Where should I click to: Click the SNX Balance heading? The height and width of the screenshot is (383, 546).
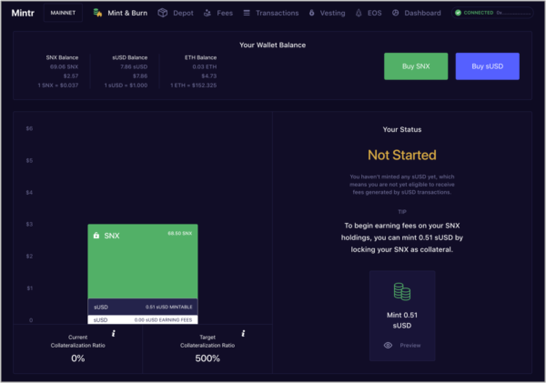(x=62, y=57)
